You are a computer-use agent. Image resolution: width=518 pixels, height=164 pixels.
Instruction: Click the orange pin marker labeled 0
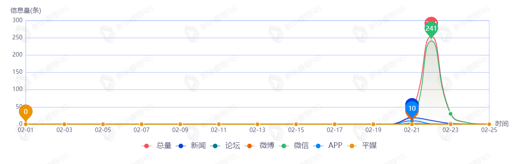pos(25,112)
